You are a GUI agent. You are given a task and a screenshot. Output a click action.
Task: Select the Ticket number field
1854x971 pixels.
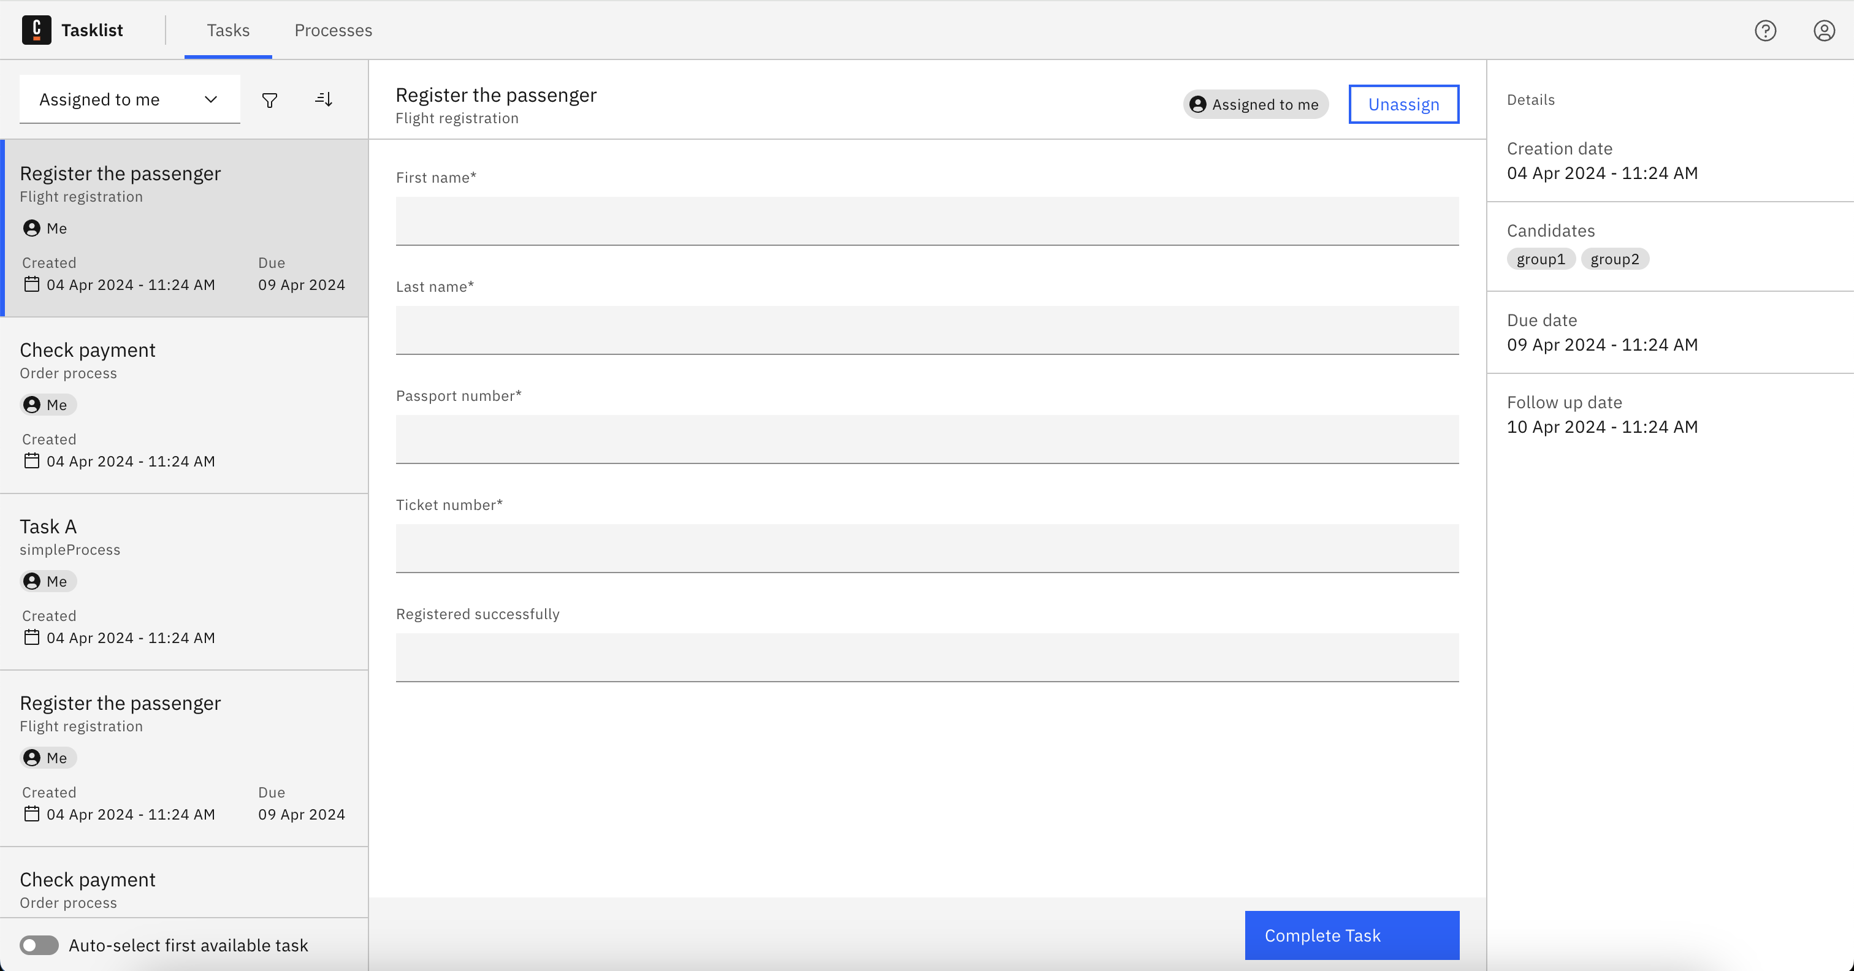[927, 548]
